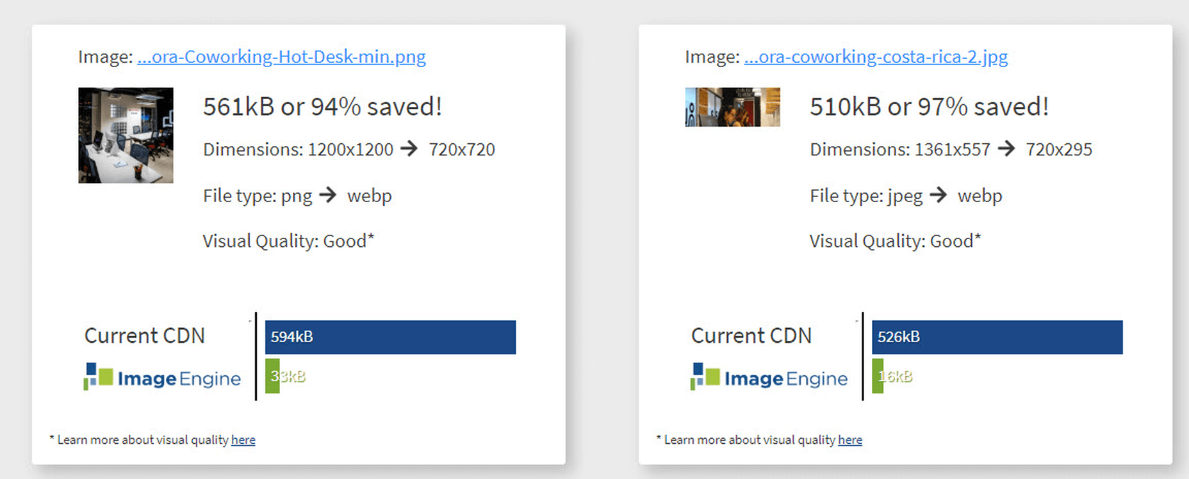Open the ora-Coworking-Hot-Desk-min.png image link

coord(281,57)
